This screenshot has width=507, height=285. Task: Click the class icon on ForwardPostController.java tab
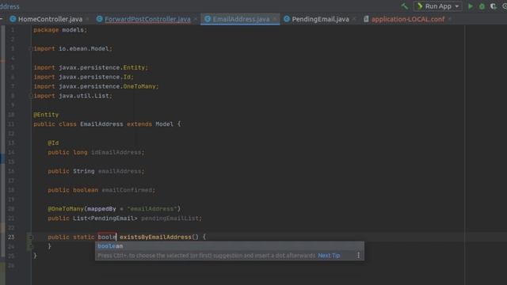click(x=100, y=19)
